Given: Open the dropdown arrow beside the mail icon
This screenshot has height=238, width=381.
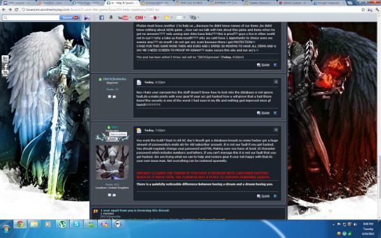Looking at the screenshot, I should [184, 18].
